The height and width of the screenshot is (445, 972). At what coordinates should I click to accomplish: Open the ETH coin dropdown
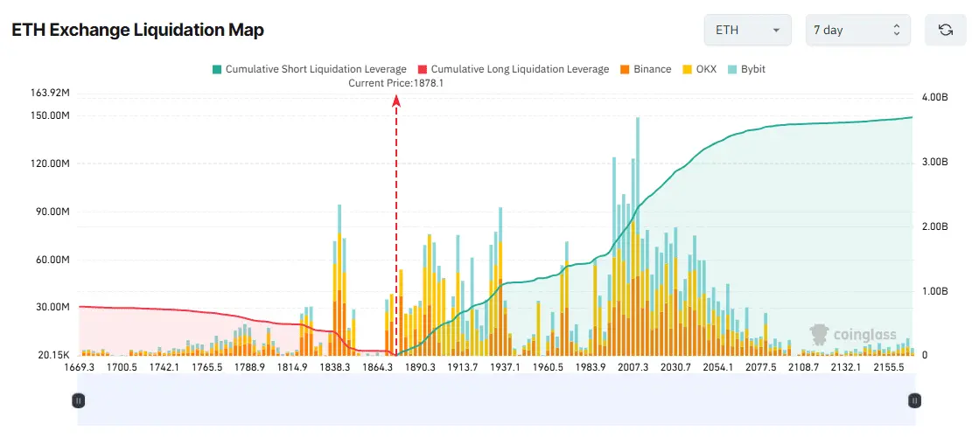(747, 31)
